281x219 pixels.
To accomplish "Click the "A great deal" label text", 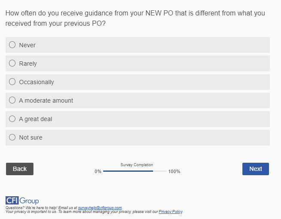I will (x=36, y=119).
